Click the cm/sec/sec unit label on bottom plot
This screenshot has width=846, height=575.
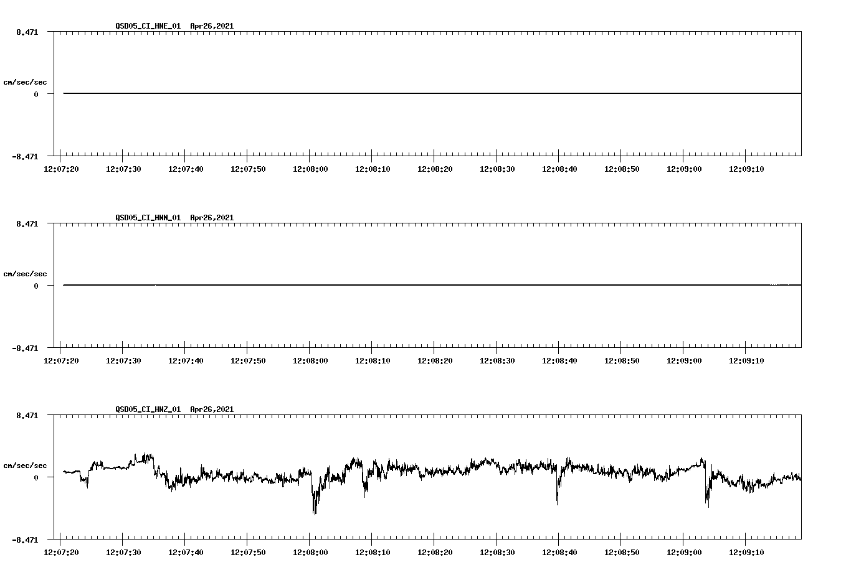pos(25,464)
